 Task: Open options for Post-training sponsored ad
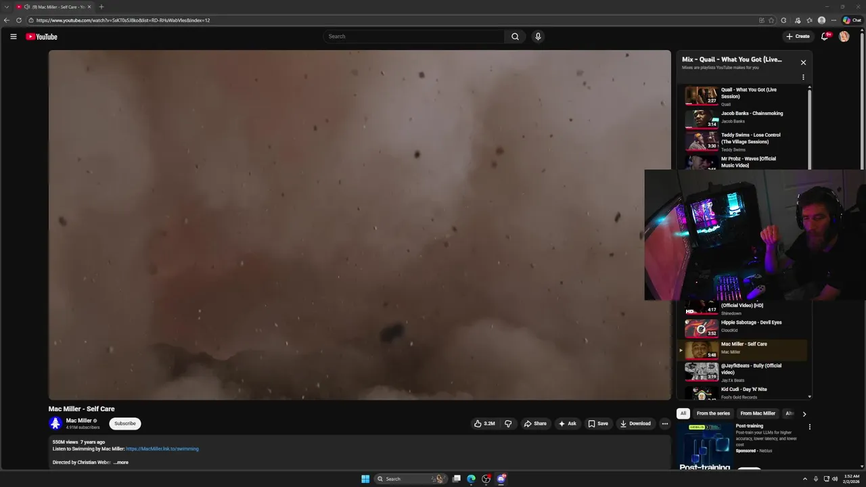click(x=809, y=427)
